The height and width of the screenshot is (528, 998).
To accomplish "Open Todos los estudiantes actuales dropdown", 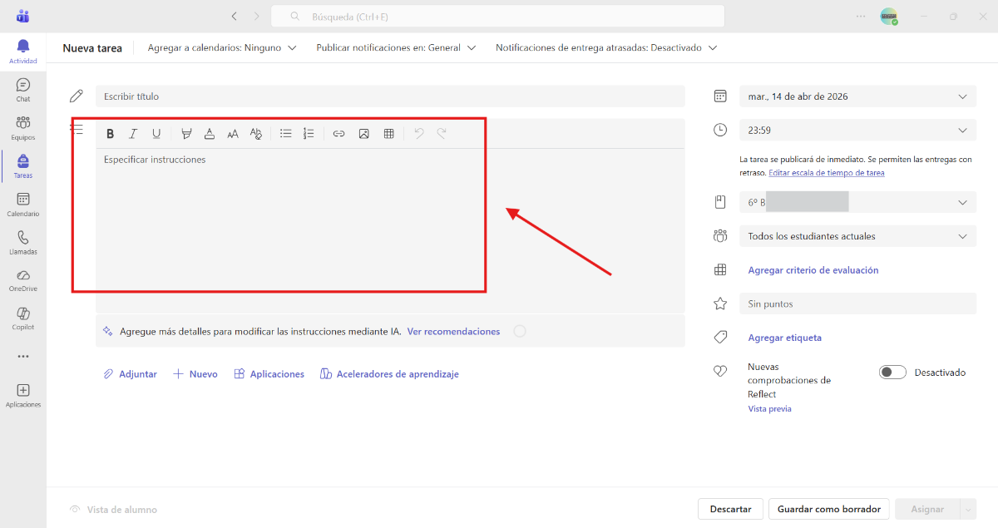I will [x=857, y=236].
